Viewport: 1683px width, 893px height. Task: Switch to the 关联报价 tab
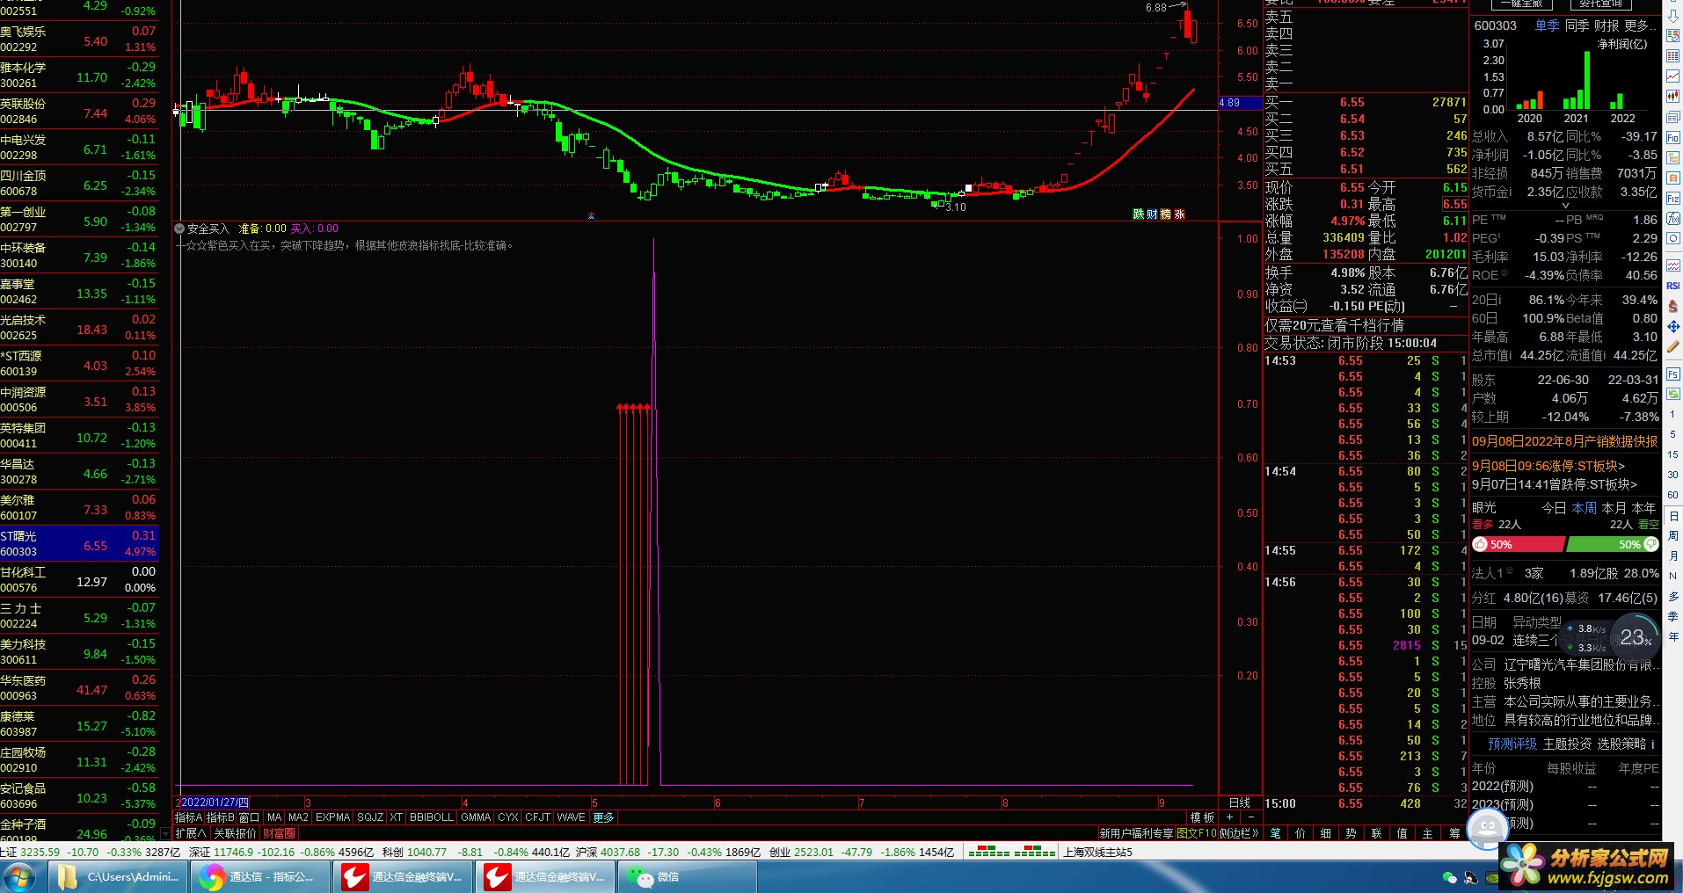(x=235, y=833)
